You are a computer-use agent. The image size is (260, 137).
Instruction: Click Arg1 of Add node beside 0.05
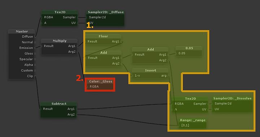(x=162, y=54)
